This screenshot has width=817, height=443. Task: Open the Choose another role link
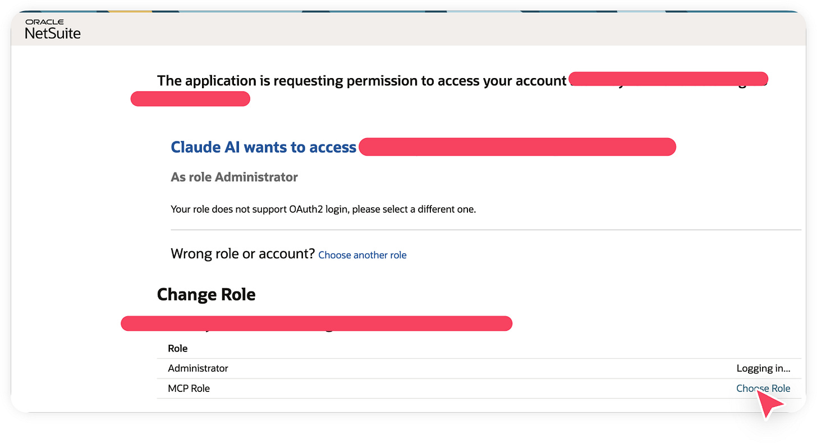click(362, 255)
